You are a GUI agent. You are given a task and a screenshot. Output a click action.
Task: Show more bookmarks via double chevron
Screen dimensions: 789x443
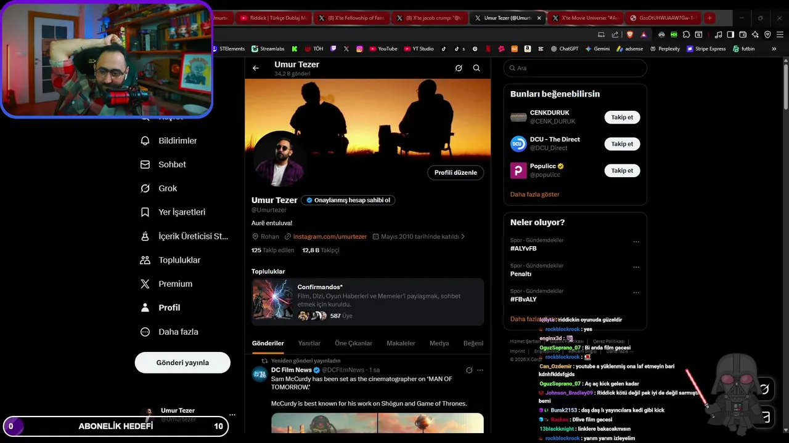pyautogui.click(x=774, y=49)
